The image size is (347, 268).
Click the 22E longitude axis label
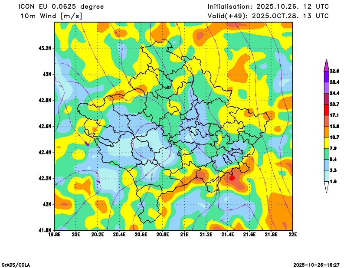tap(292, 235)
